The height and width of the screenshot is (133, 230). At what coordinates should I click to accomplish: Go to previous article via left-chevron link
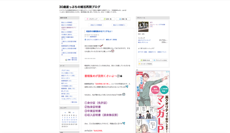(96, 25)
